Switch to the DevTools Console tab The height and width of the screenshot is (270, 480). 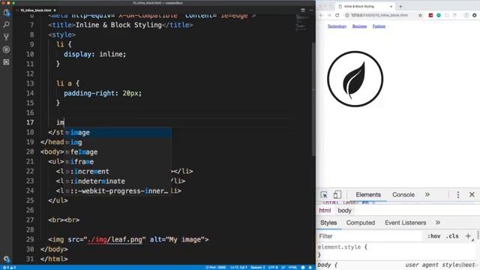[x=403, y=195]
